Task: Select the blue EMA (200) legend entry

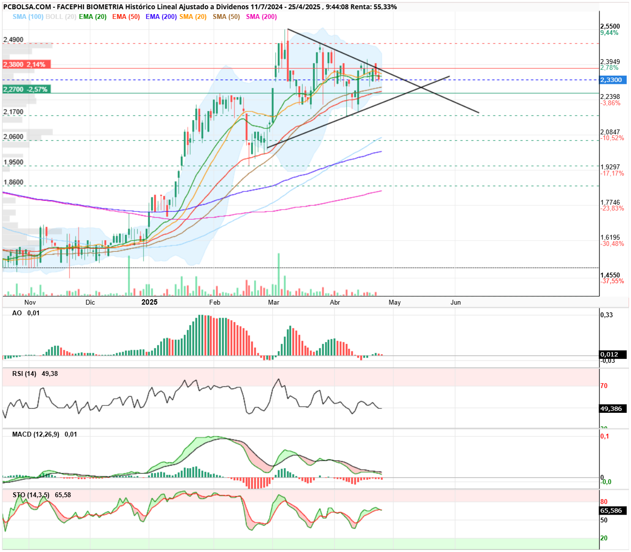Action: pos(161,16)
